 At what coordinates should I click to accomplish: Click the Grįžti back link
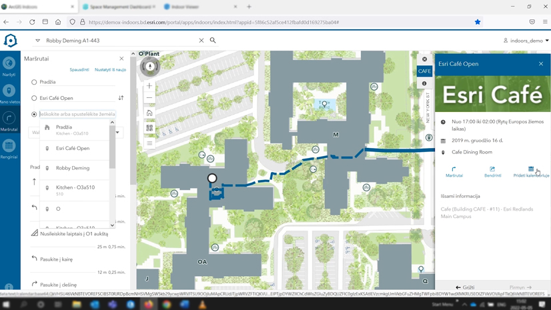click(x=465, y=287)
